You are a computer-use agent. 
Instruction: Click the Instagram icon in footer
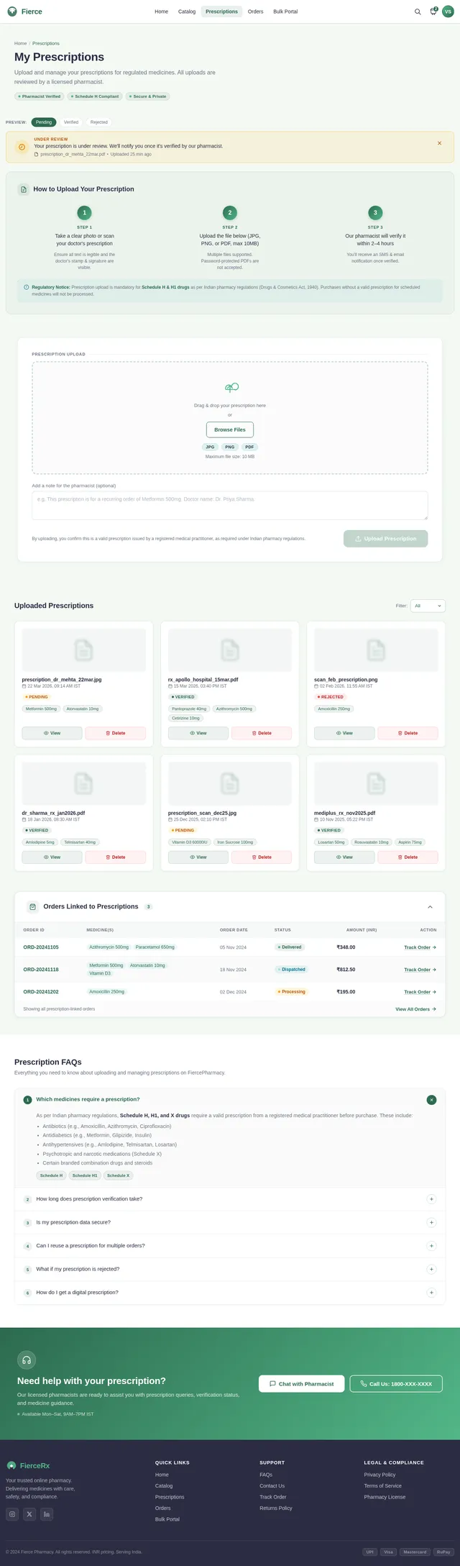12,1514
